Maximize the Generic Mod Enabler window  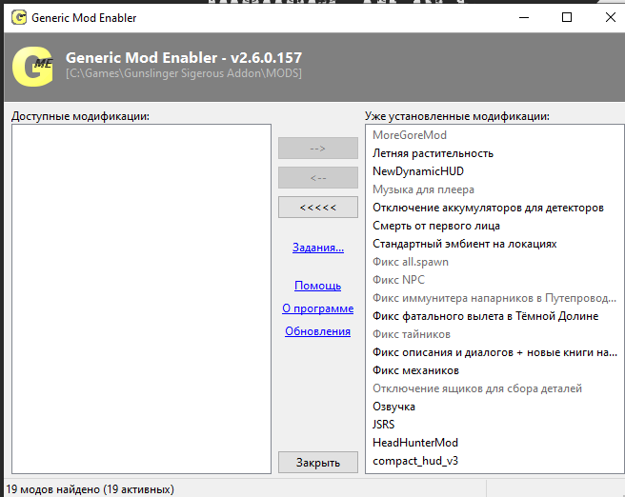(566, 17)
